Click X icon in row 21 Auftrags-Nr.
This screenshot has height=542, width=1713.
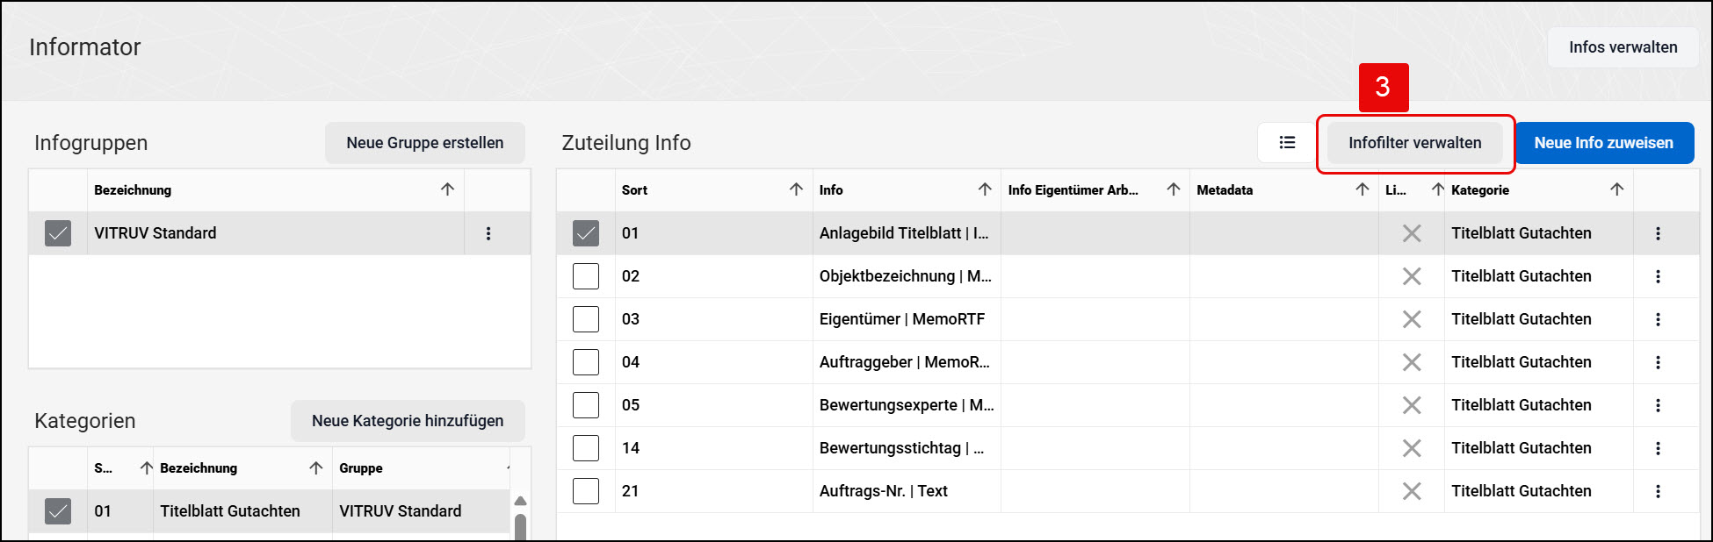1412,491
